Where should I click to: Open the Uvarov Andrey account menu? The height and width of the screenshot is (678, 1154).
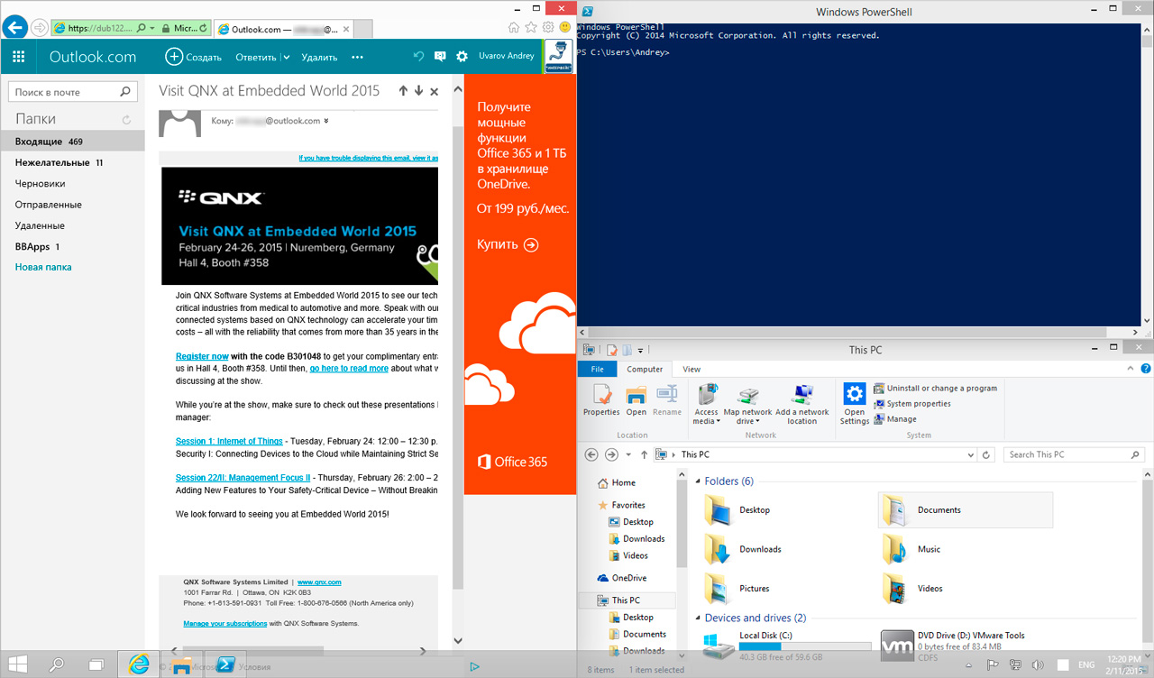point(507,56)
